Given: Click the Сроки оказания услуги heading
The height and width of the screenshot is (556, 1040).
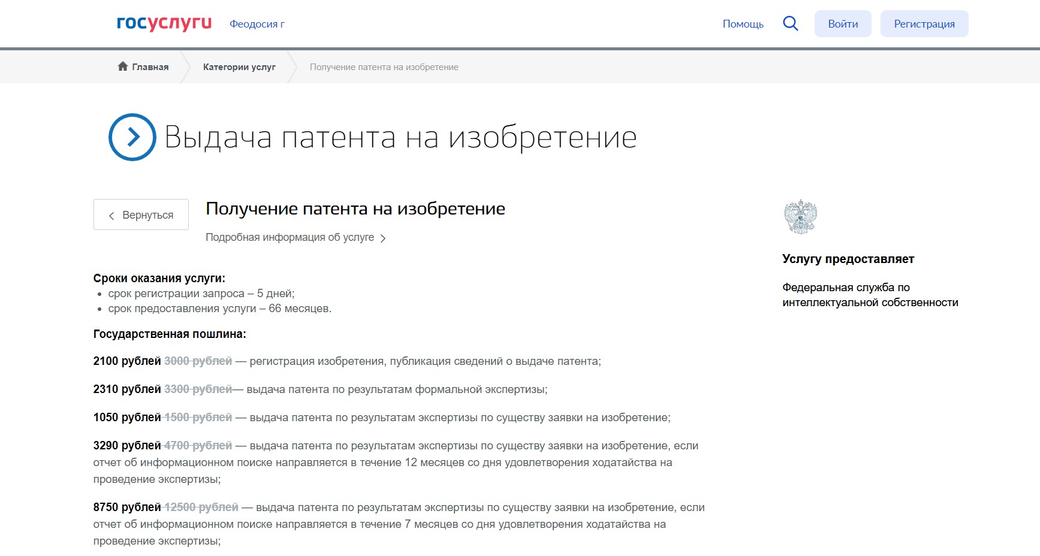Looking at the screenshot, I should 159,278.
